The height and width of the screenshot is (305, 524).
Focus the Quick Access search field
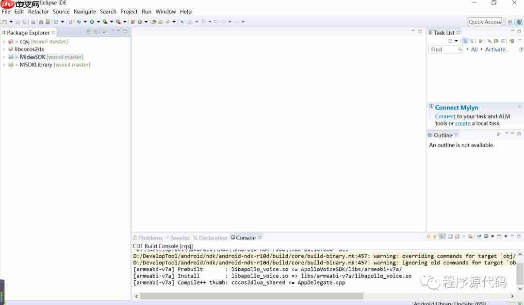click(485, 22)
